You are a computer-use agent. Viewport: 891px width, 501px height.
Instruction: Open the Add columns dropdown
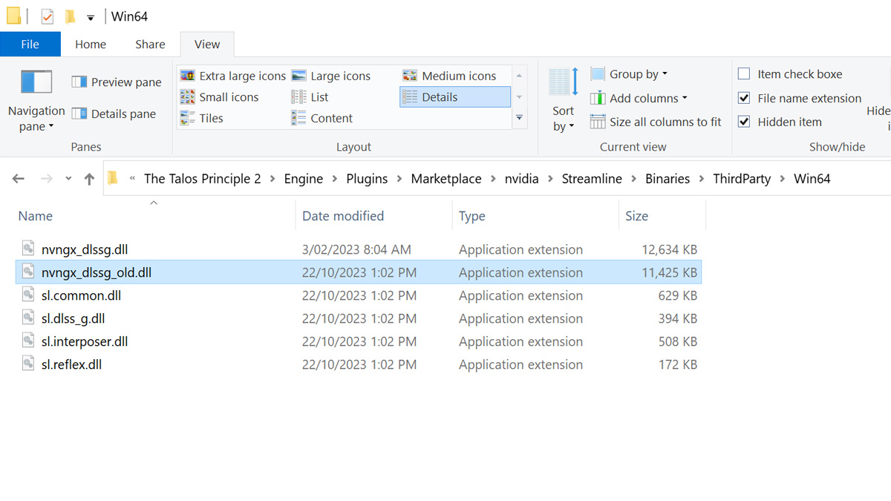click(639, 98)
